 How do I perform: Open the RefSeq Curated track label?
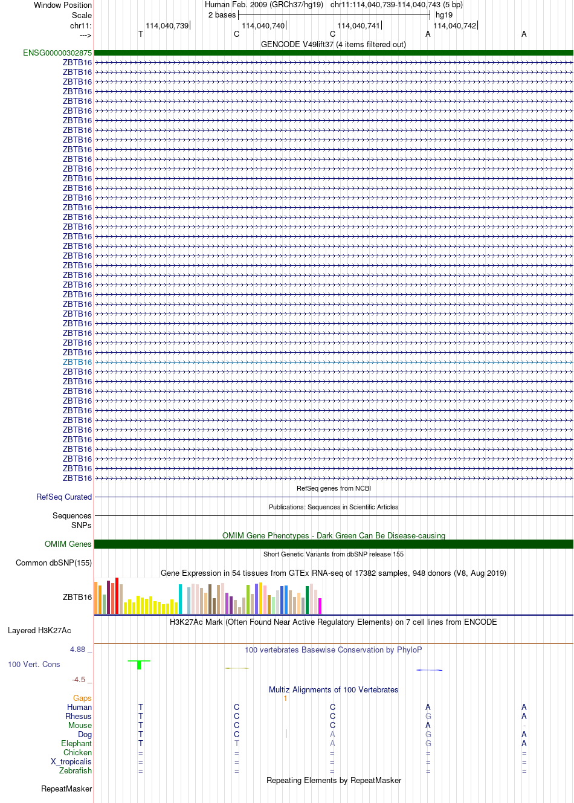[64, 497]
